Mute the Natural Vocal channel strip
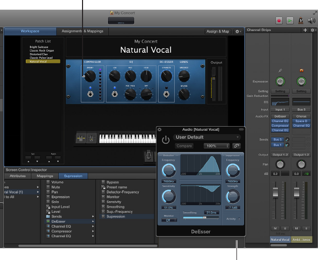 point(276,229)
